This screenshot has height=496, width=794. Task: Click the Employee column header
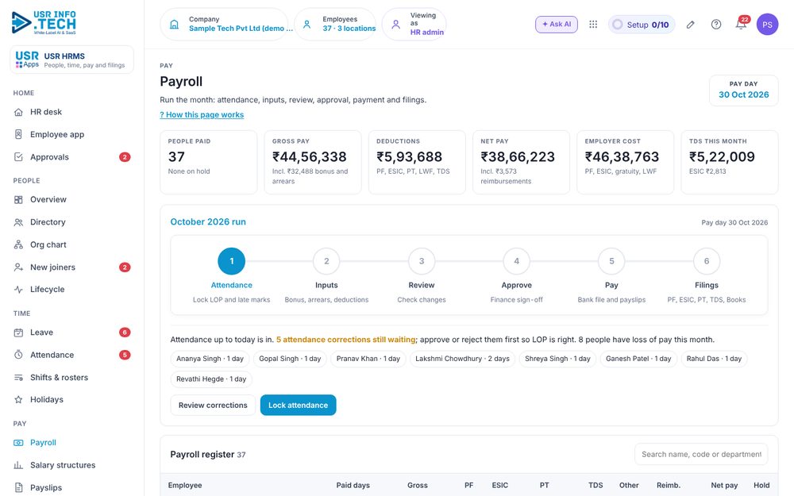pos(185,485)
